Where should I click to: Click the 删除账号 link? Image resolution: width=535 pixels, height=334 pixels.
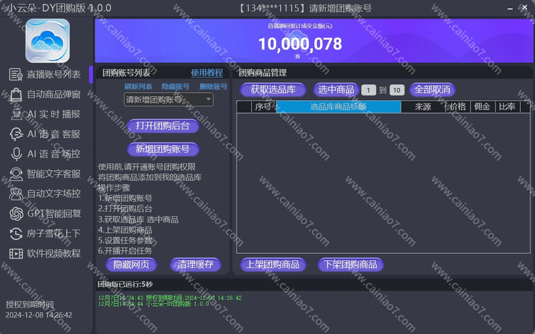213,87
